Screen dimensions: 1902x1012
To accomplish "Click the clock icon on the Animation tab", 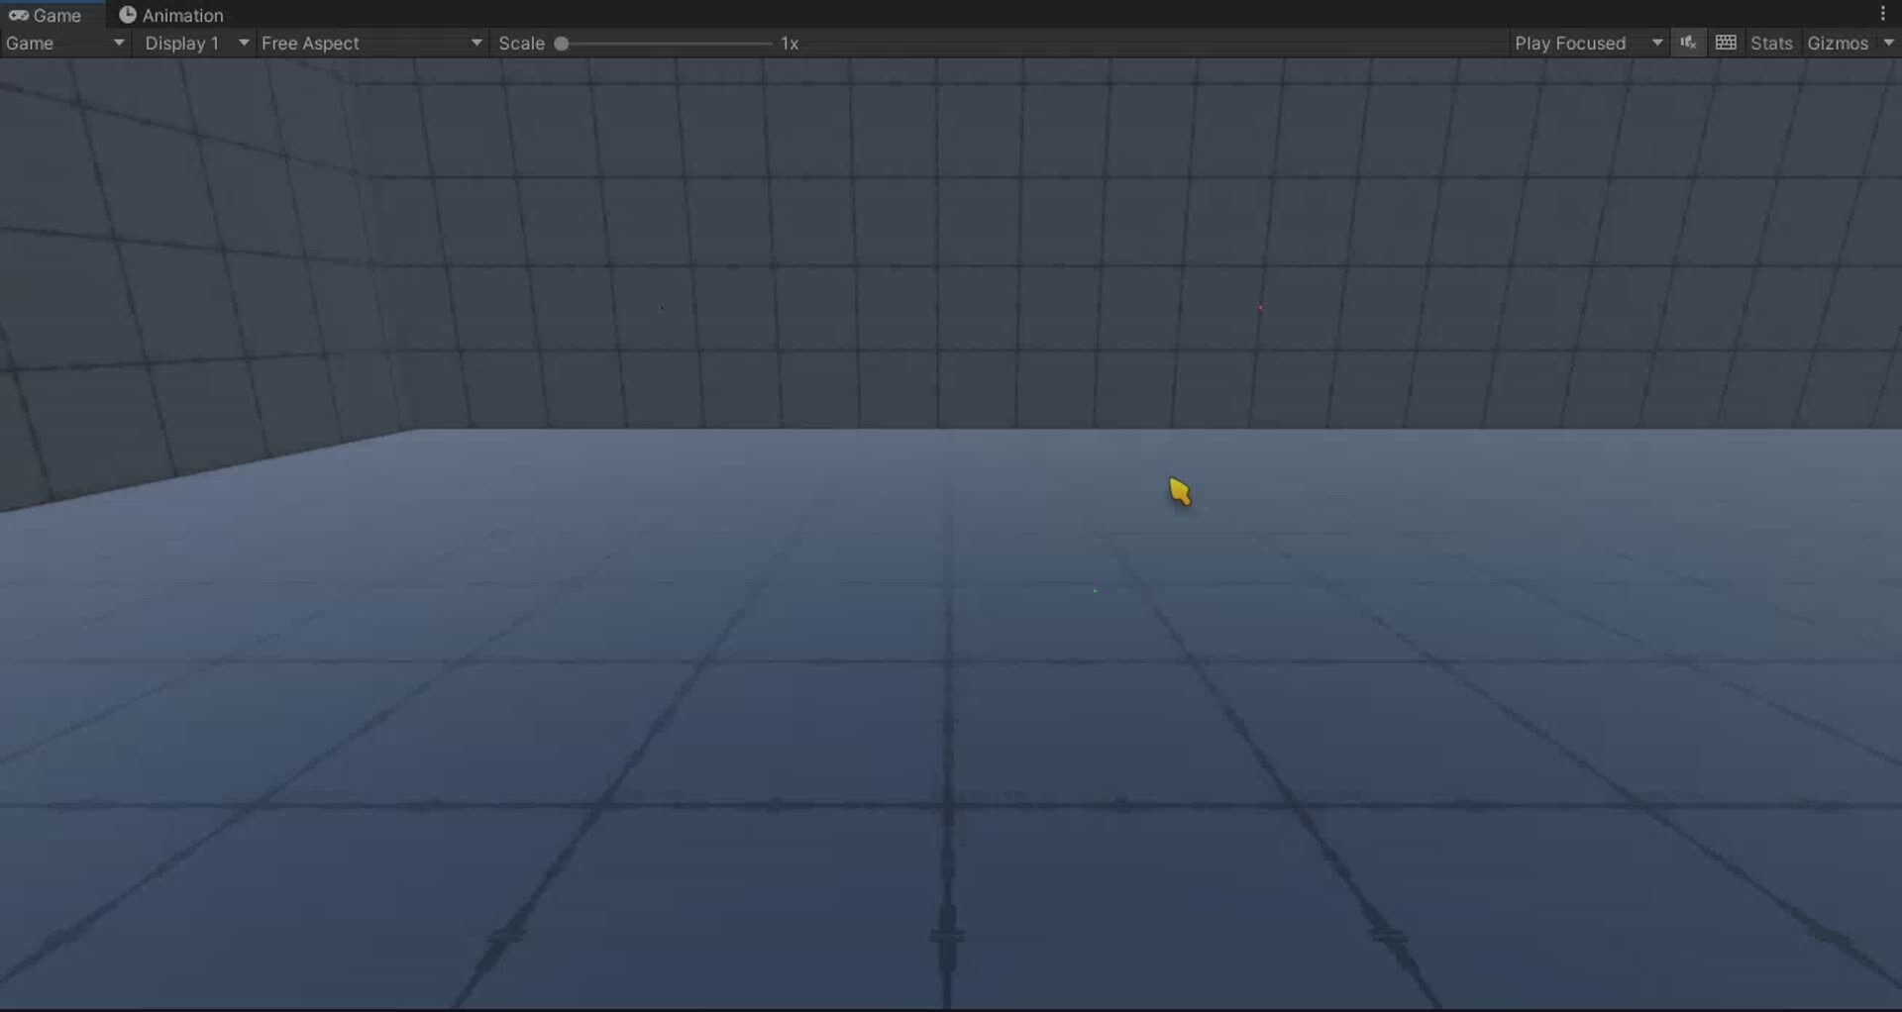I will 127,15.
